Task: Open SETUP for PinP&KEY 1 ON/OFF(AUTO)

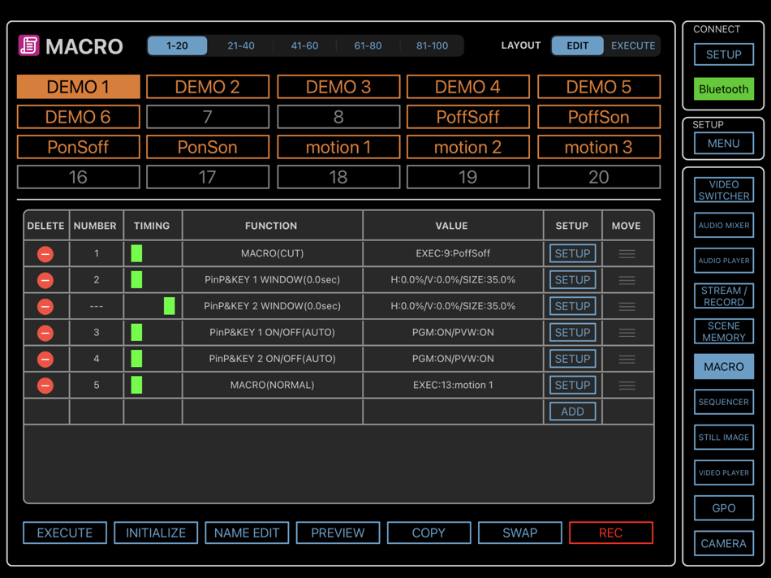Action: pos(572,333)
